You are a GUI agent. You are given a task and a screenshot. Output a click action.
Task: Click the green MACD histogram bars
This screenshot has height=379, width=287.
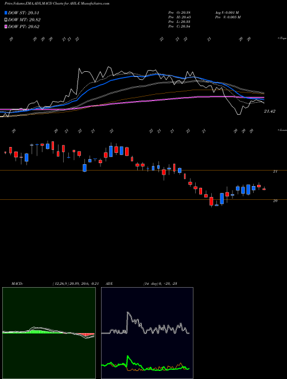point(36,332)
